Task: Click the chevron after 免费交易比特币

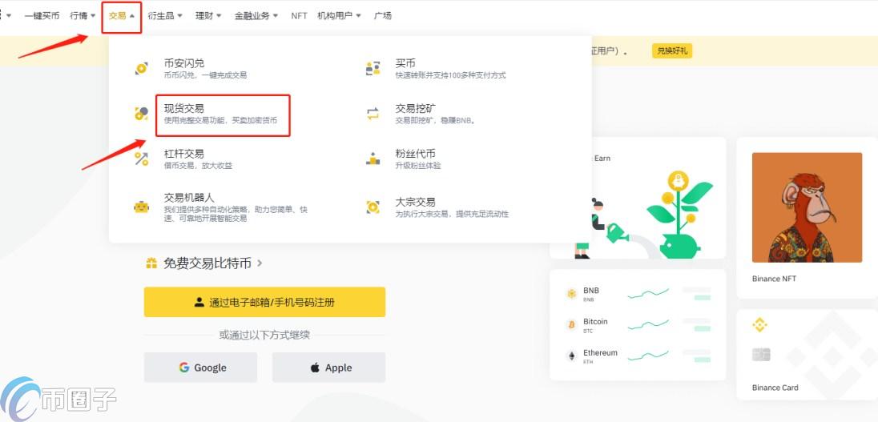Action: click(260, 263)
